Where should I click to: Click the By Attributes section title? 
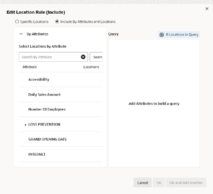(x=37, y=34)
